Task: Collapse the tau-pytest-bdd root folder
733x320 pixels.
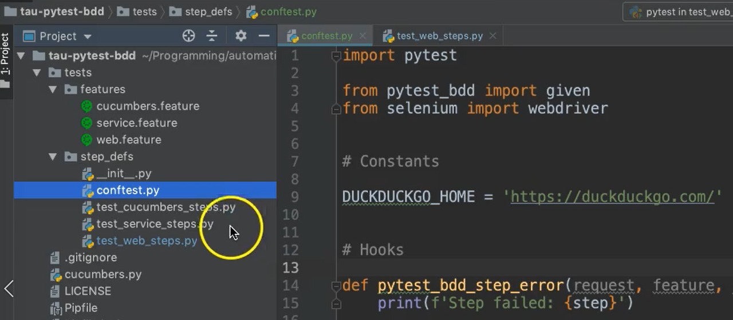Action: 22,56
